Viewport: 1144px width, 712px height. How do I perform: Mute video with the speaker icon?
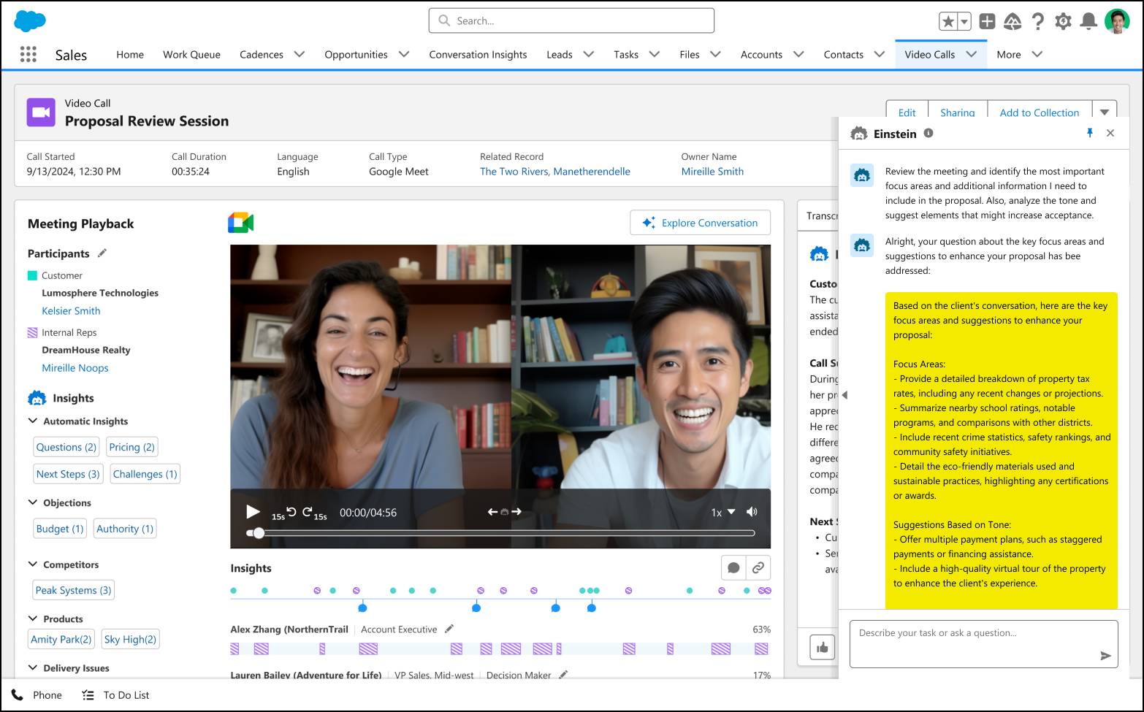(752, 512)
